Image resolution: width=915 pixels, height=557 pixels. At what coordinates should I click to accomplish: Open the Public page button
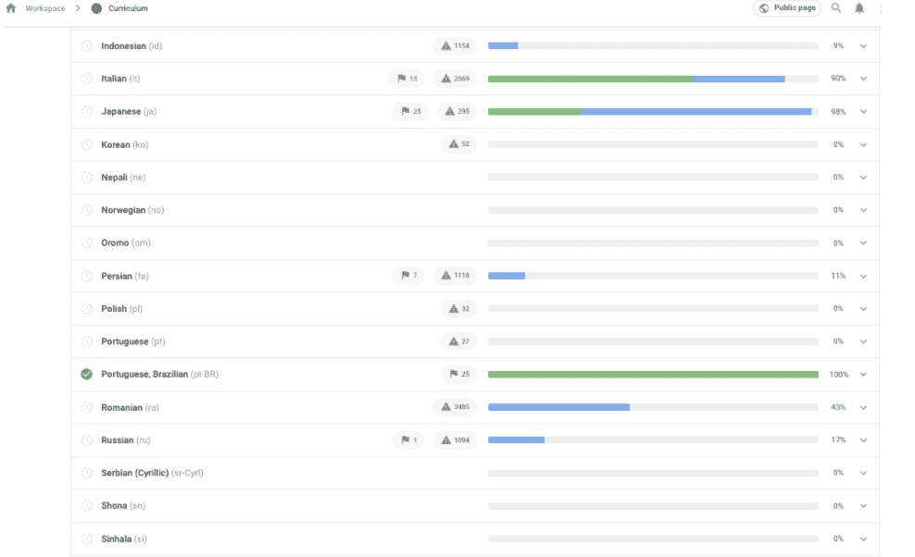pos(787,8)
